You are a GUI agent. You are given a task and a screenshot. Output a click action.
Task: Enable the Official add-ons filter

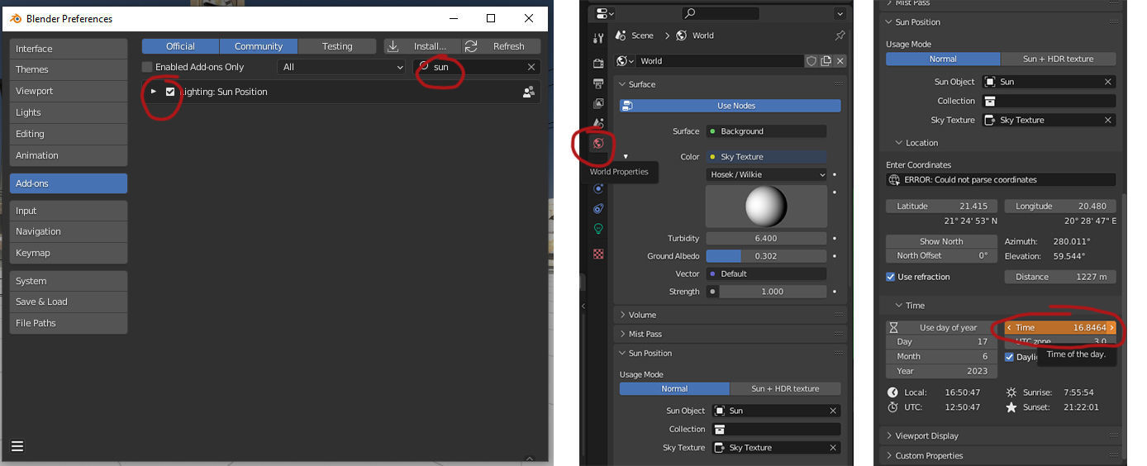pos(180,46)
